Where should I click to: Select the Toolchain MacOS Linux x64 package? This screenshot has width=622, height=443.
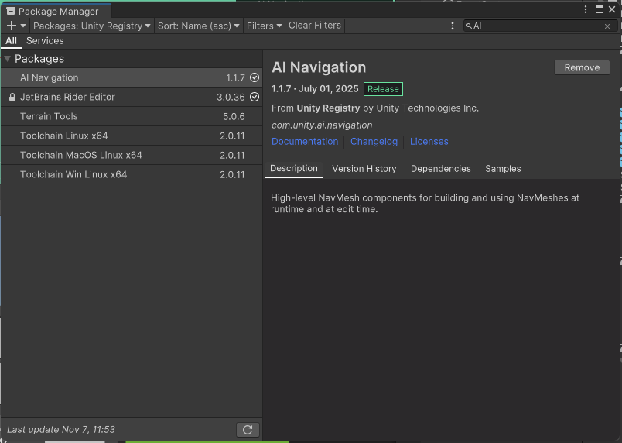pyautogui.click(x=132, y=155)
